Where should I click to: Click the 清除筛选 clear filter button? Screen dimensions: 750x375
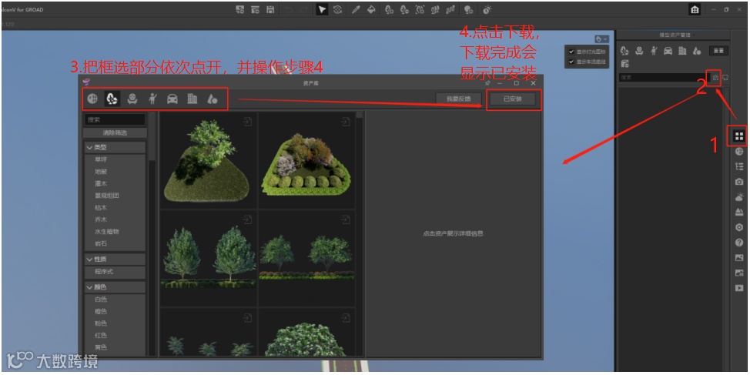[x=115, y=133]
